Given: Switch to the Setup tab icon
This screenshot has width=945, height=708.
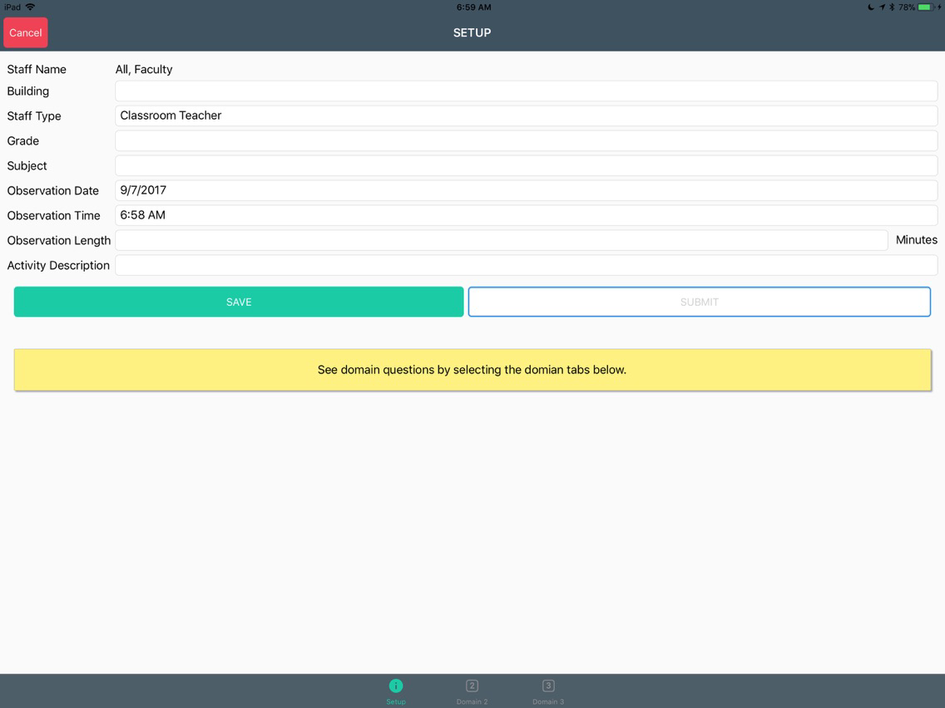Looking at the screenshot, I should (396, 686).
